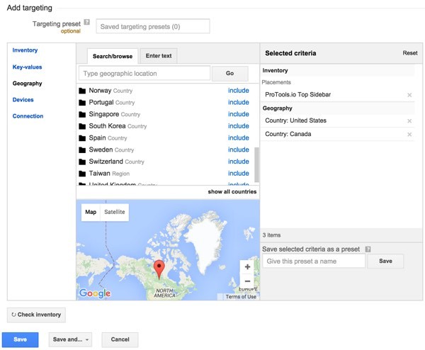The width and height of the screenshot is (425, 350).
Task: Remove Country: United States criterion
Action: coord(409,121)
